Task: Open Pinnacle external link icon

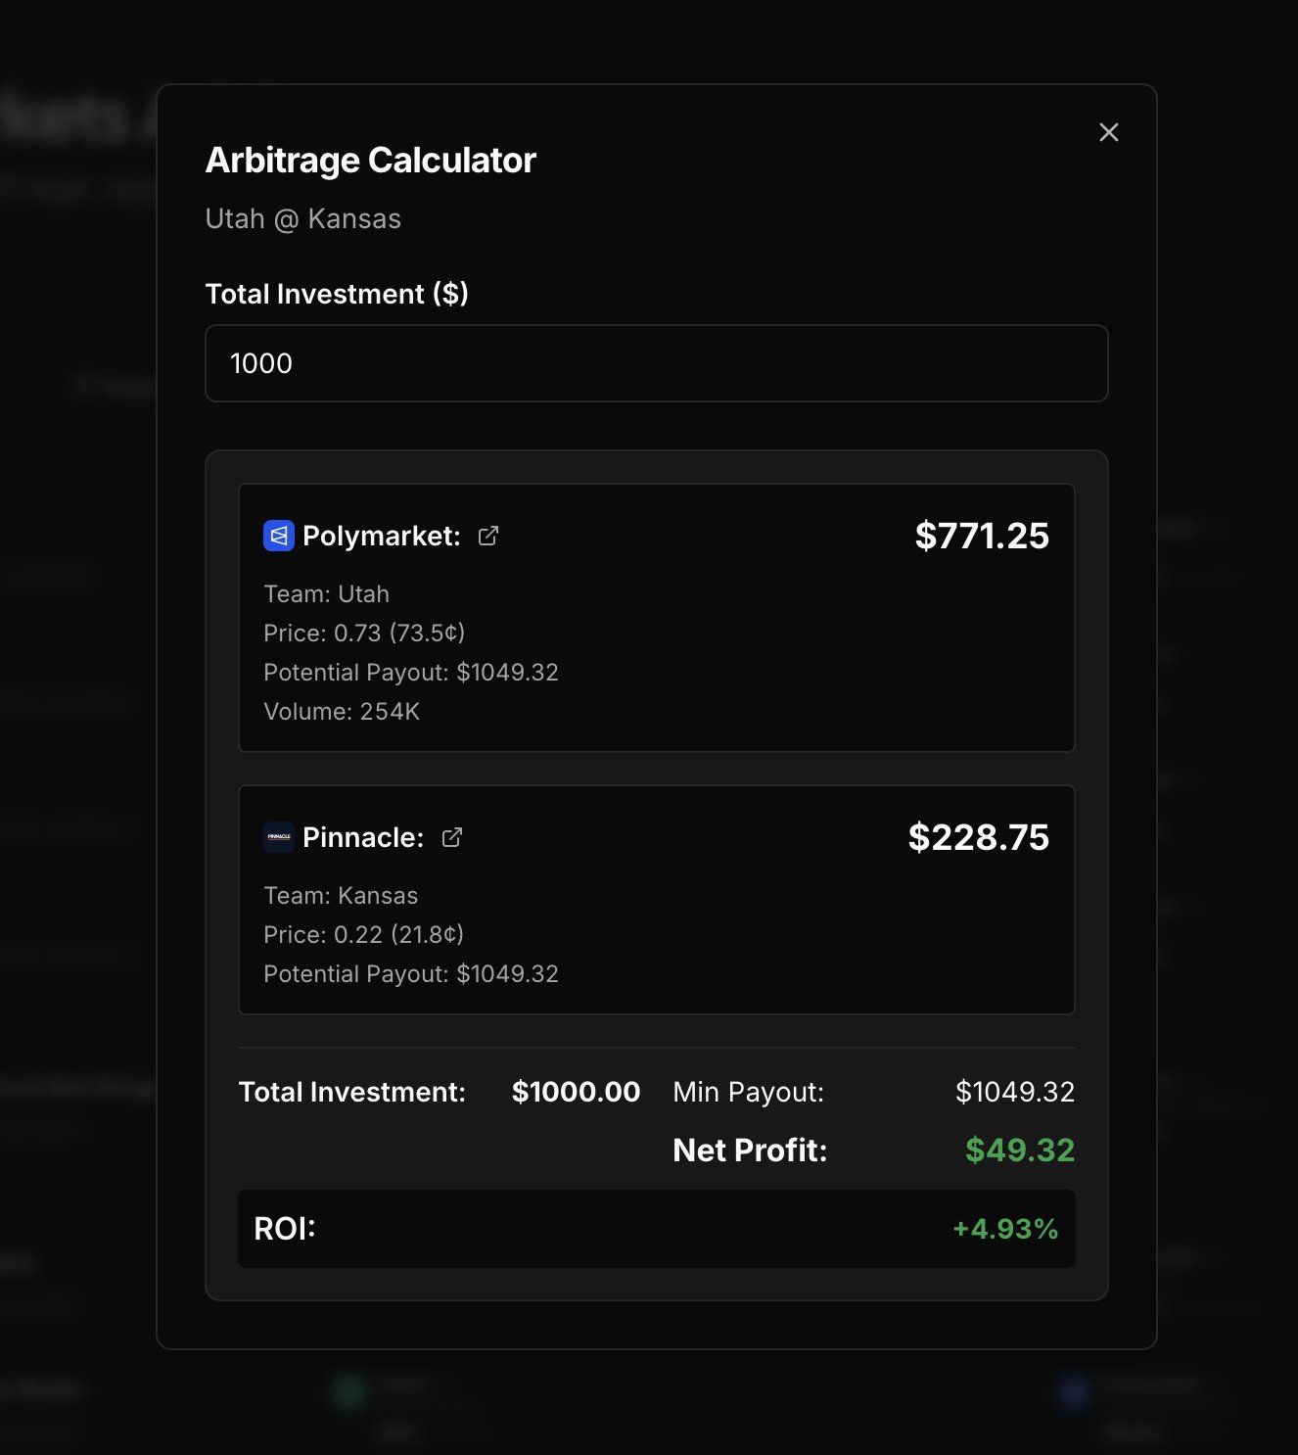Action: pos(451,837)
